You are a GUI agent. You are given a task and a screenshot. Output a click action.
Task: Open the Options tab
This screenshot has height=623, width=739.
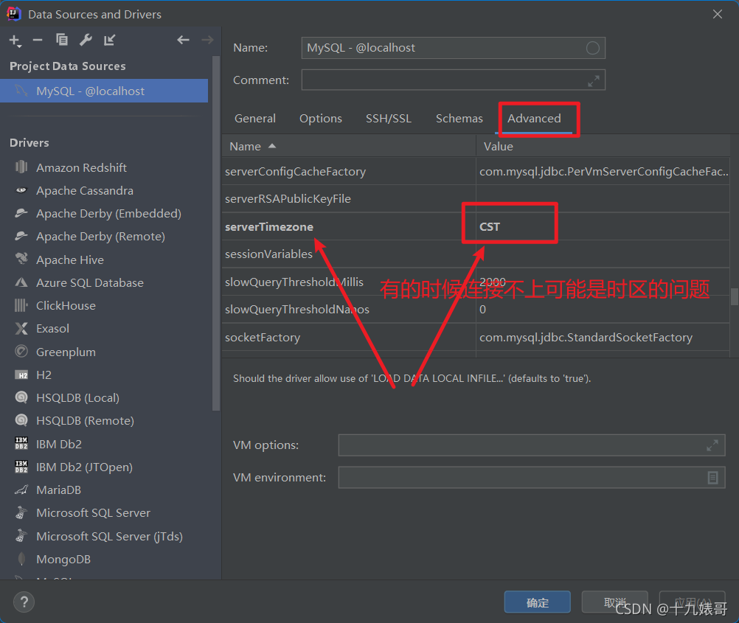(x=321, y=118)
